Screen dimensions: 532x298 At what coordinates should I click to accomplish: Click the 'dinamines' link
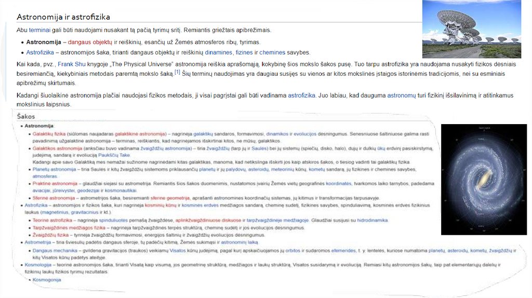[219, 52]
